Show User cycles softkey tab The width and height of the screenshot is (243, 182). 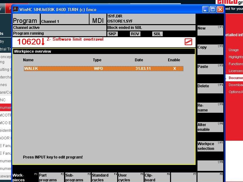pyautogui.click(x=131, y=177)
